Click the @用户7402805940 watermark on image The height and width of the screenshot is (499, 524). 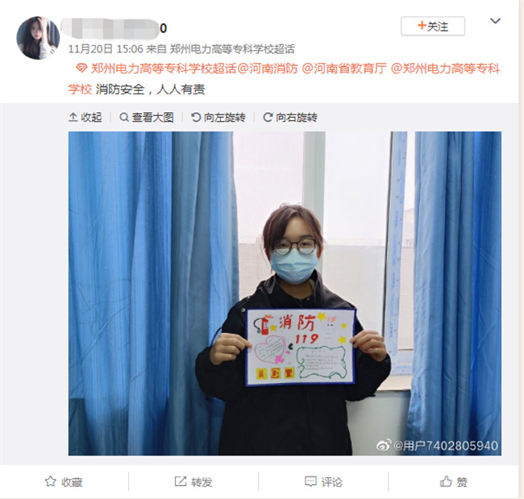(x=446, y=446)
